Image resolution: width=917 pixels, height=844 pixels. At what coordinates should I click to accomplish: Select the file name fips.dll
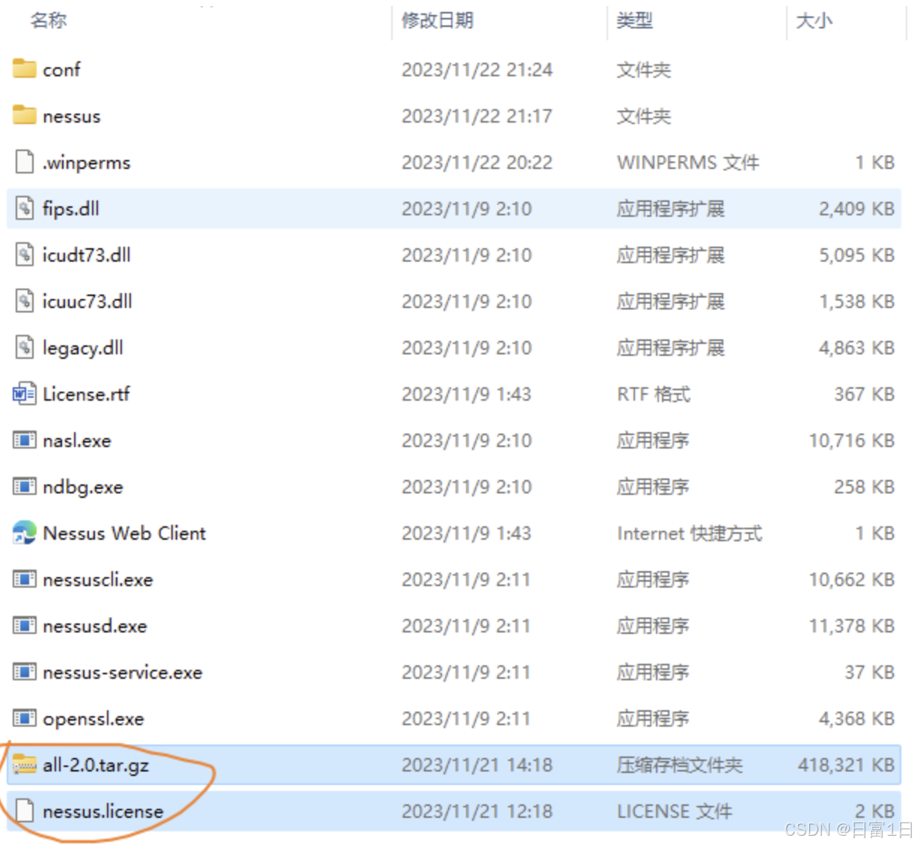click(71, 209)
